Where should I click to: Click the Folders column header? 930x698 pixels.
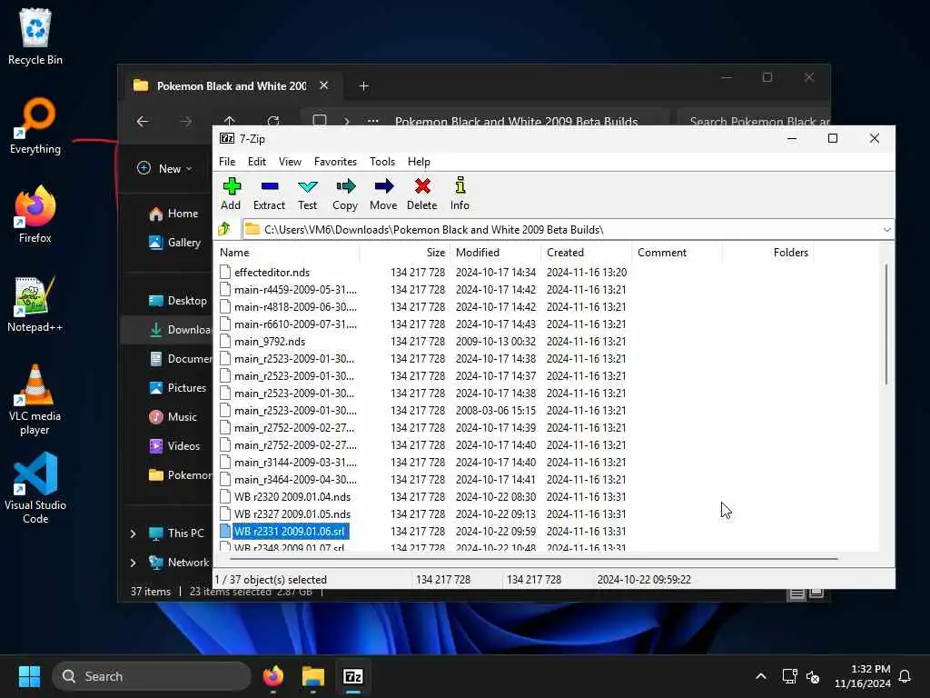tap(768, 253)
